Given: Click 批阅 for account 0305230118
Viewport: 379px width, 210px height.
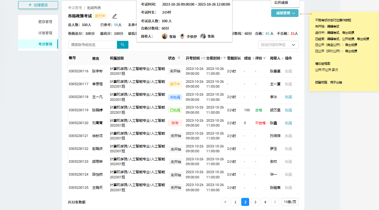Looking at the screenshot, I should tap(289, 97).
